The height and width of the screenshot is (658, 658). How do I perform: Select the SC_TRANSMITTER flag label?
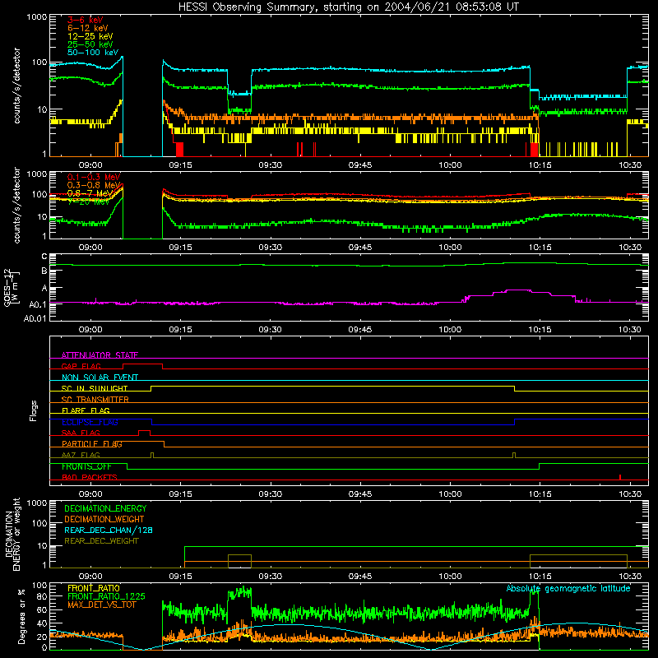pos(95,399)
